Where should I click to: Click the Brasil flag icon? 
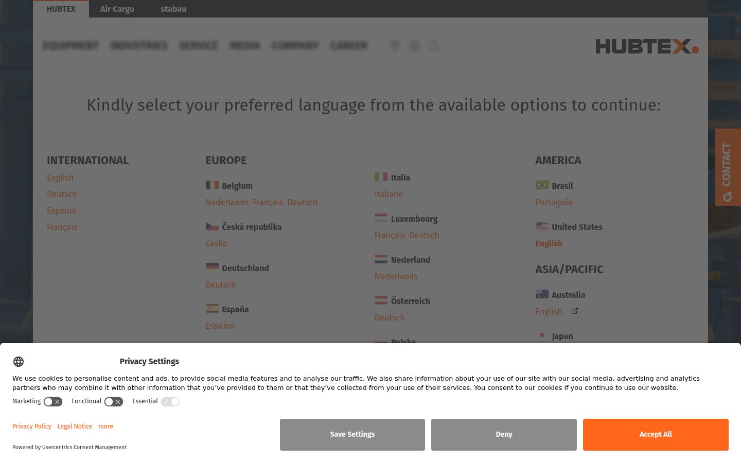[542, 185]
